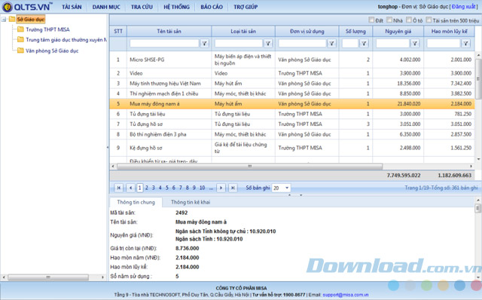Collapse left tree panel with splitter arrow

click(x=108, y=148)
